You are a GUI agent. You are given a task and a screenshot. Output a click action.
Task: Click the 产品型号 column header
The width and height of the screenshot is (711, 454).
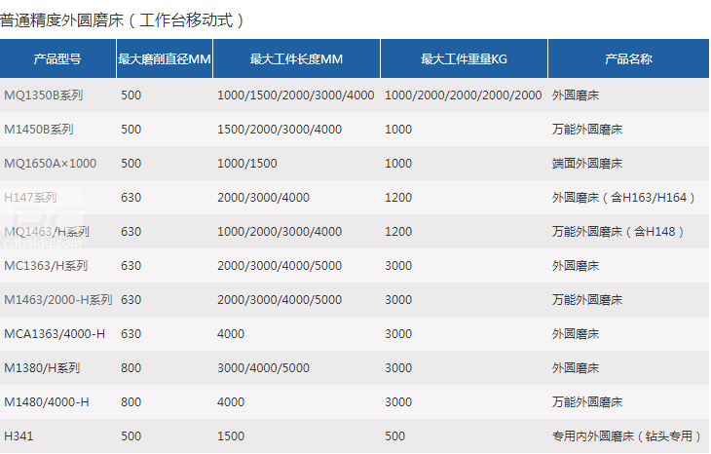pyautogui.click(x=56, y=59)
